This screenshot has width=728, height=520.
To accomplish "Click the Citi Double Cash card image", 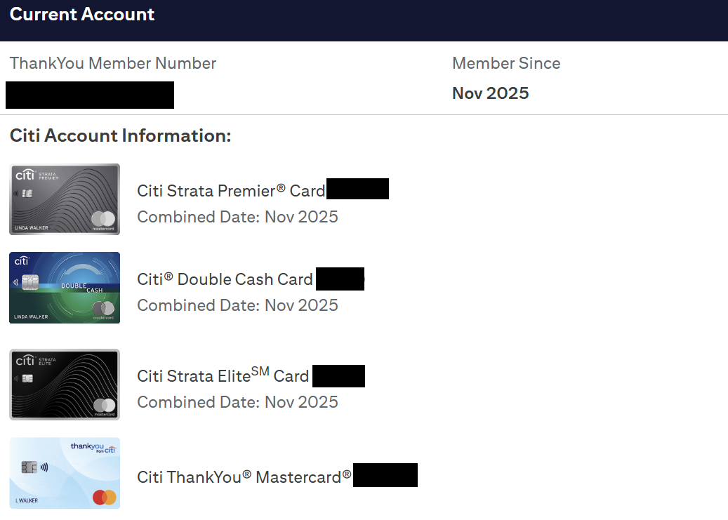I will click(x=65, y=288).
